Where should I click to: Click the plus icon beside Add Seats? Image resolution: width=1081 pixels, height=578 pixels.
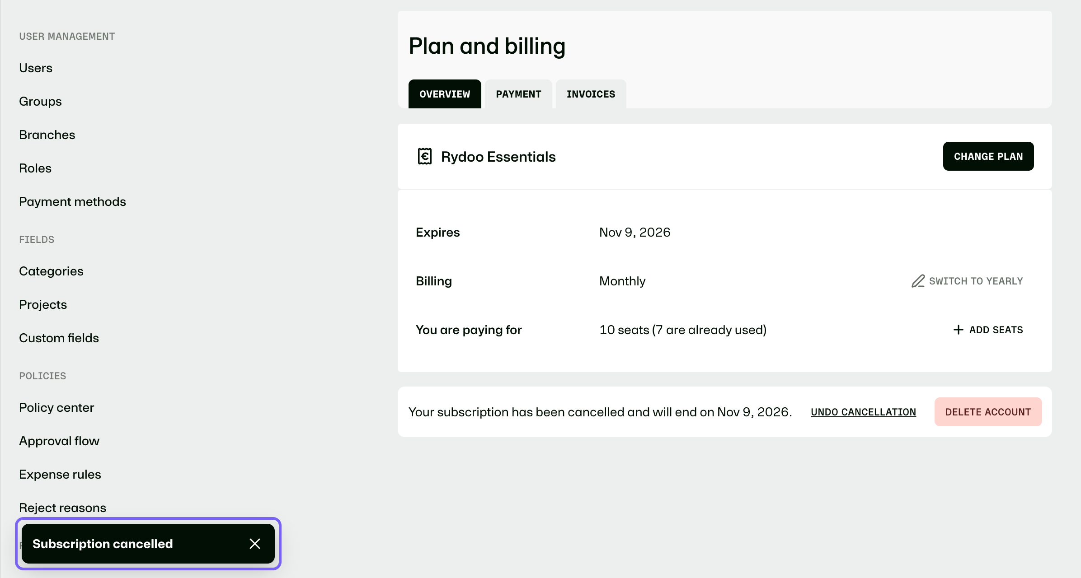pyautogui.click(x=958, y=330)
